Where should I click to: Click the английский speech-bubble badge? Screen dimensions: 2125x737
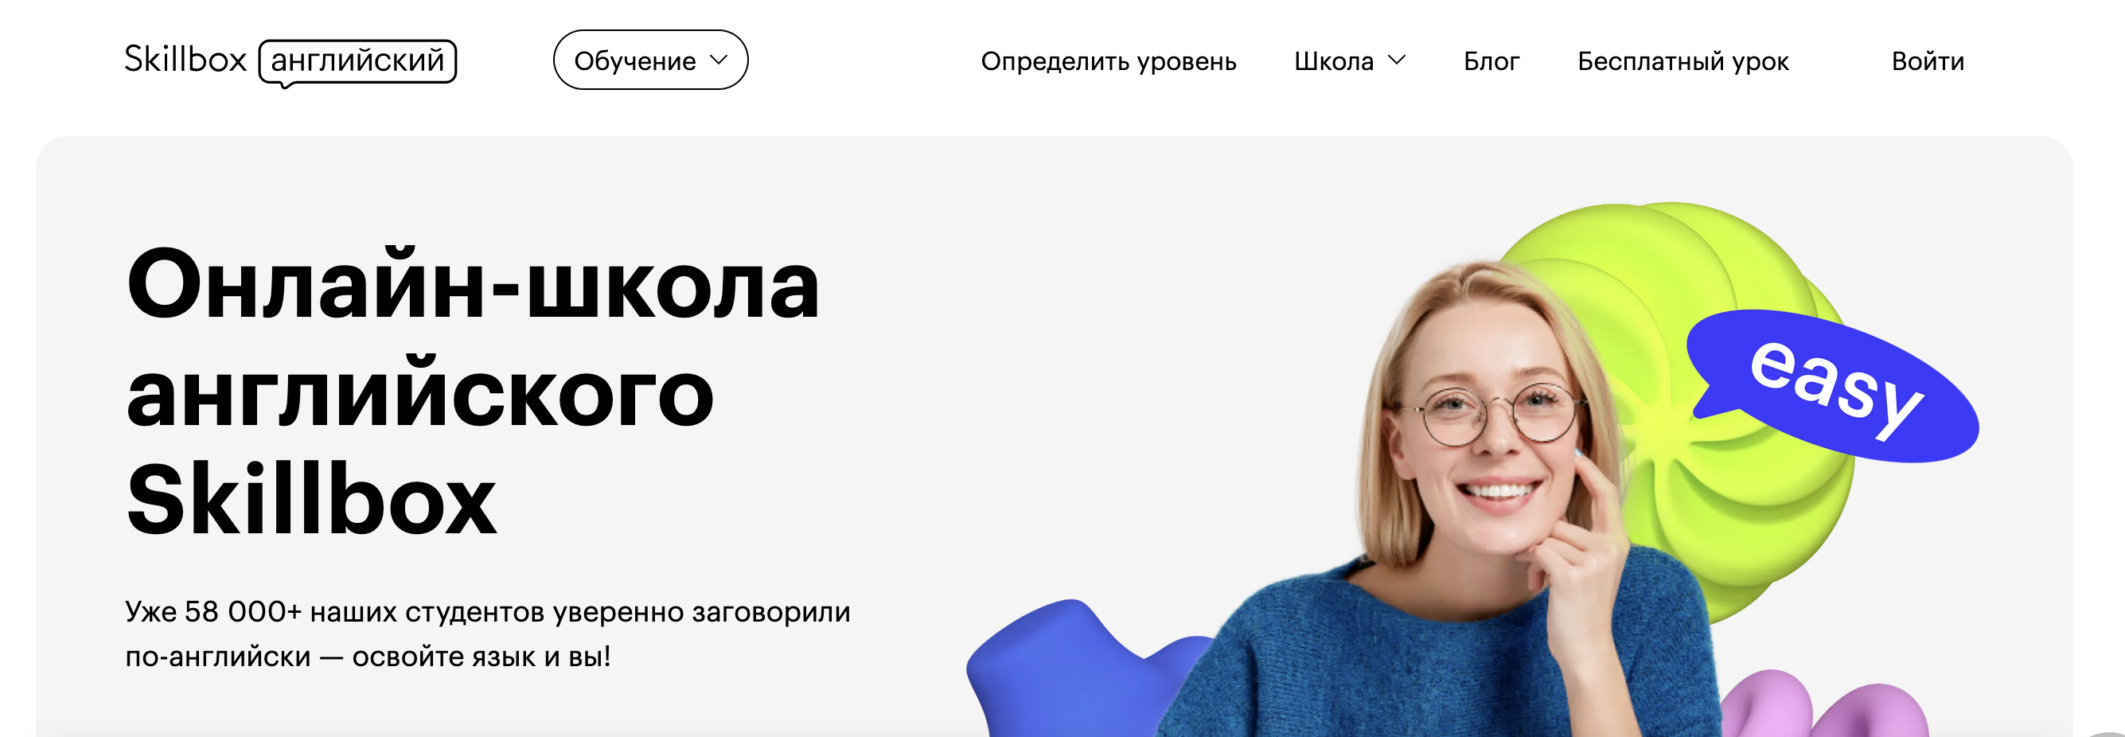(x=357, y=63)
